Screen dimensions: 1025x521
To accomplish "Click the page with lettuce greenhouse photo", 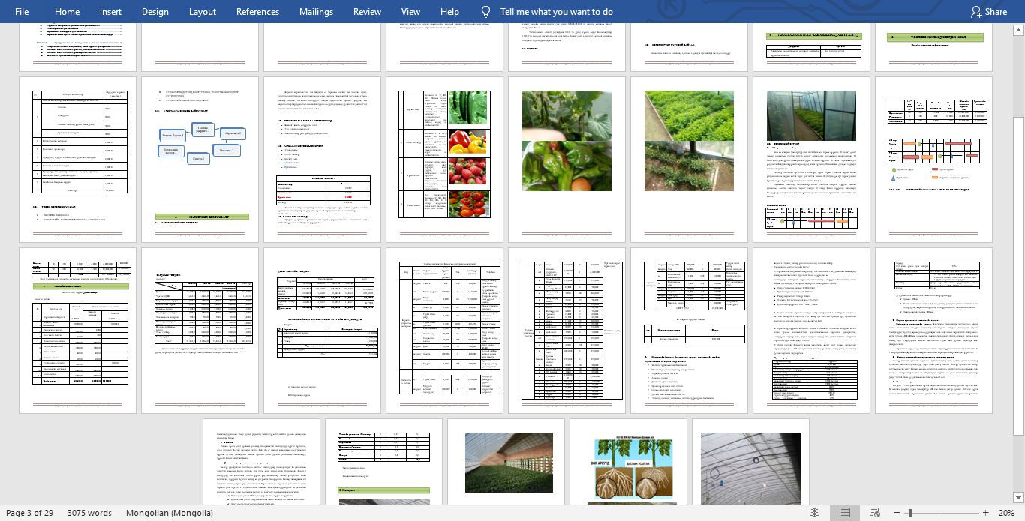I will point(689,159).
